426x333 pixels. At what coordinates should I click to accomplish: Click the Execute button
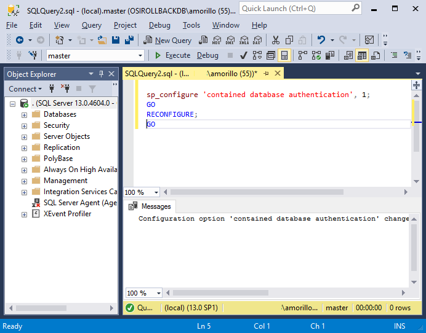[172, 55]
